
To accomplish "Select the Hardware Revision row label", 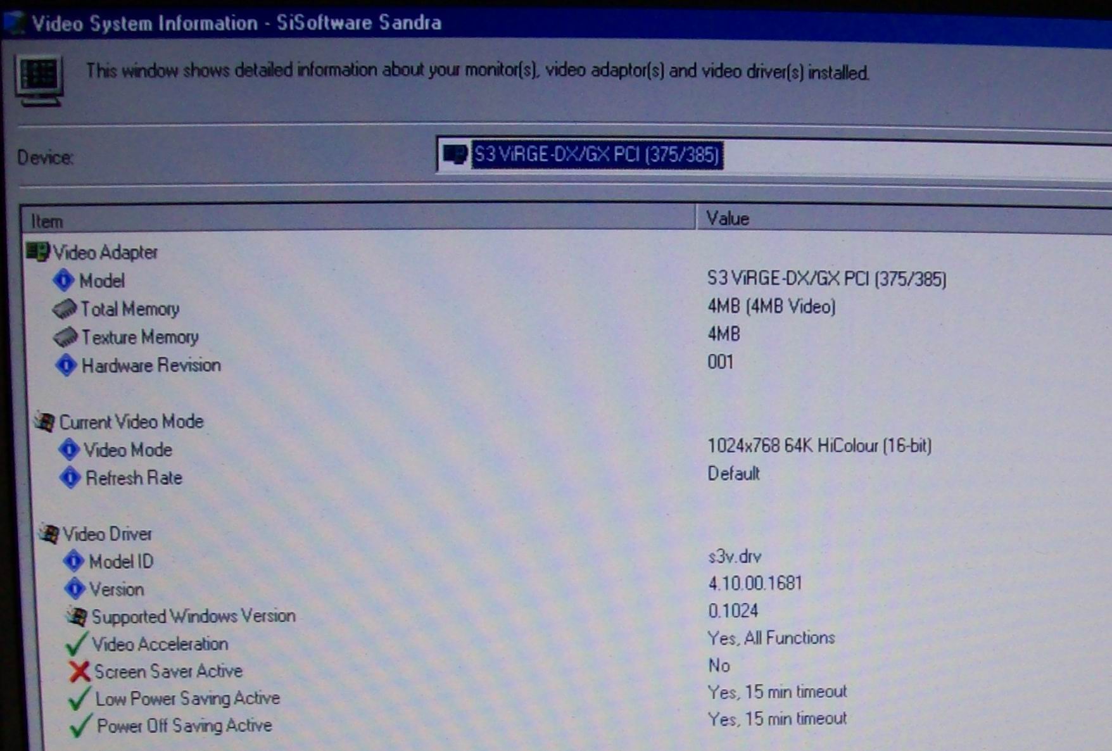I will coord(151,365).
